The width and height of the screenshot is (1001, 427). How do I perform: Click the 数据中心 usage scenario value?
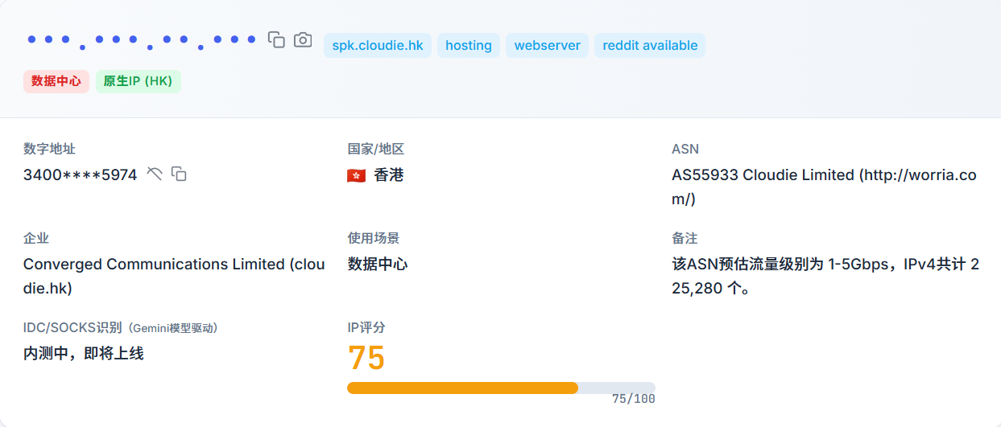point(378,264)
